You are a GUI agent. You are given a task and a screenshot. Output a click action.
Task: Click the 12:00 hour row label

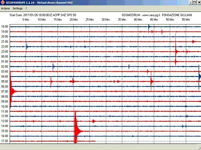click(4, 116)
